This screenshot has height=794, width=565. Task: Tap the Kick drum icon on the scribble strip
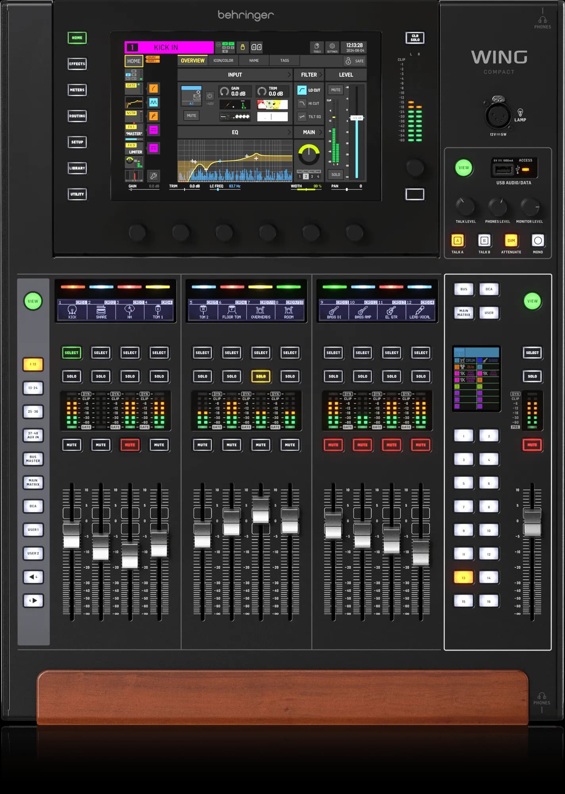[72, 309]
